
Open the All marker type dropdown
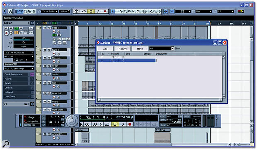161,48
